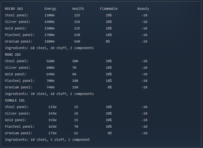The image size is (203, 148).
Task: Click the health value 62
Action: click(x=76, y=133)
